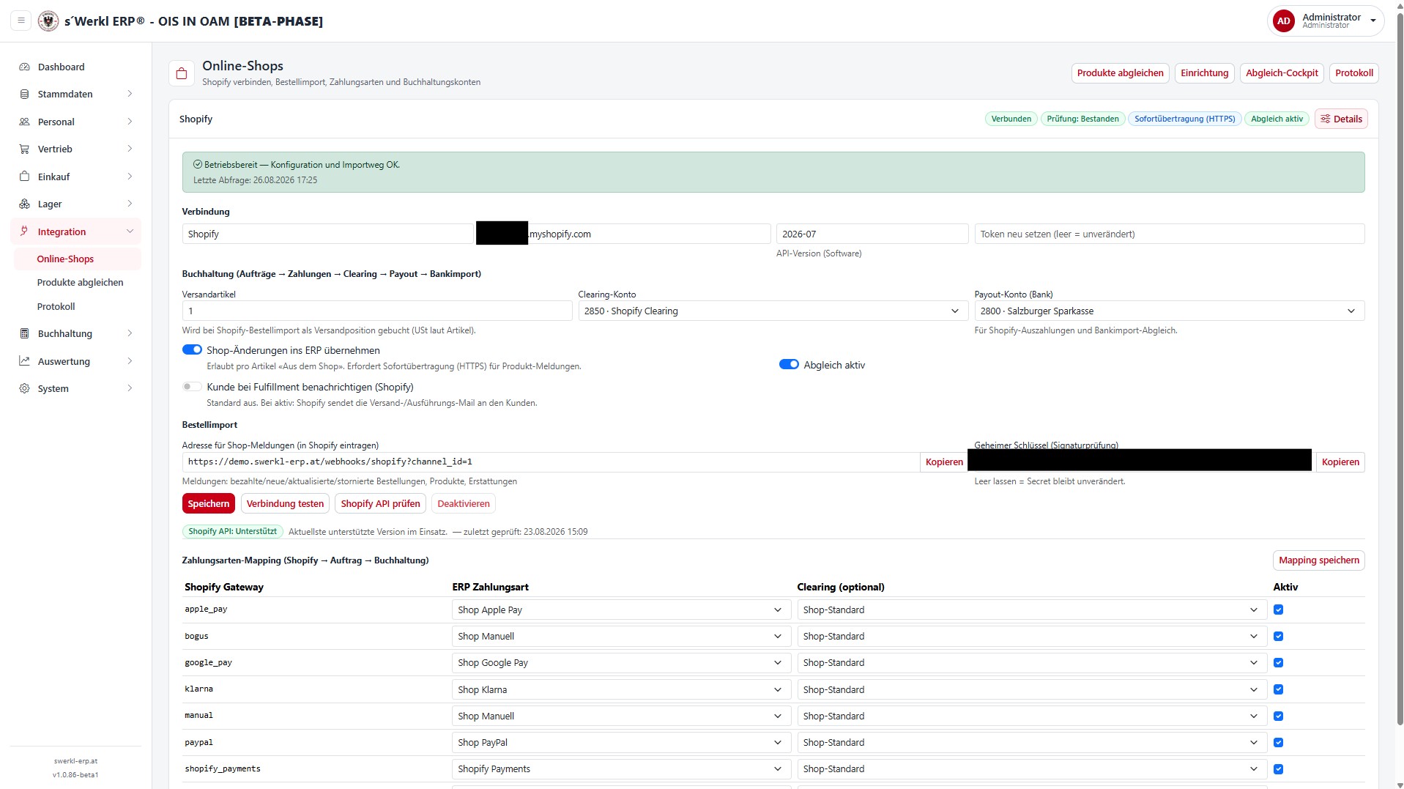Uncheck Aktiv checkbox for shopify_payments
1404x789 pixels.
point(1278,768)
